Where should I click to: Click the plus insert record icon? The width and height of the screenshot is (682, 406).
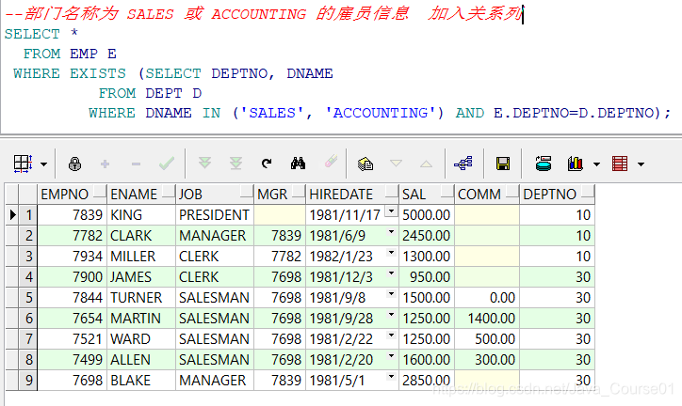(105, 164)
